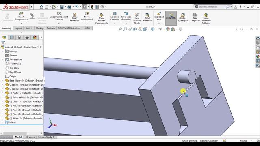This screenshot has width=260, height=146.
Task: Click Update Speedpak
Action: 183,17
